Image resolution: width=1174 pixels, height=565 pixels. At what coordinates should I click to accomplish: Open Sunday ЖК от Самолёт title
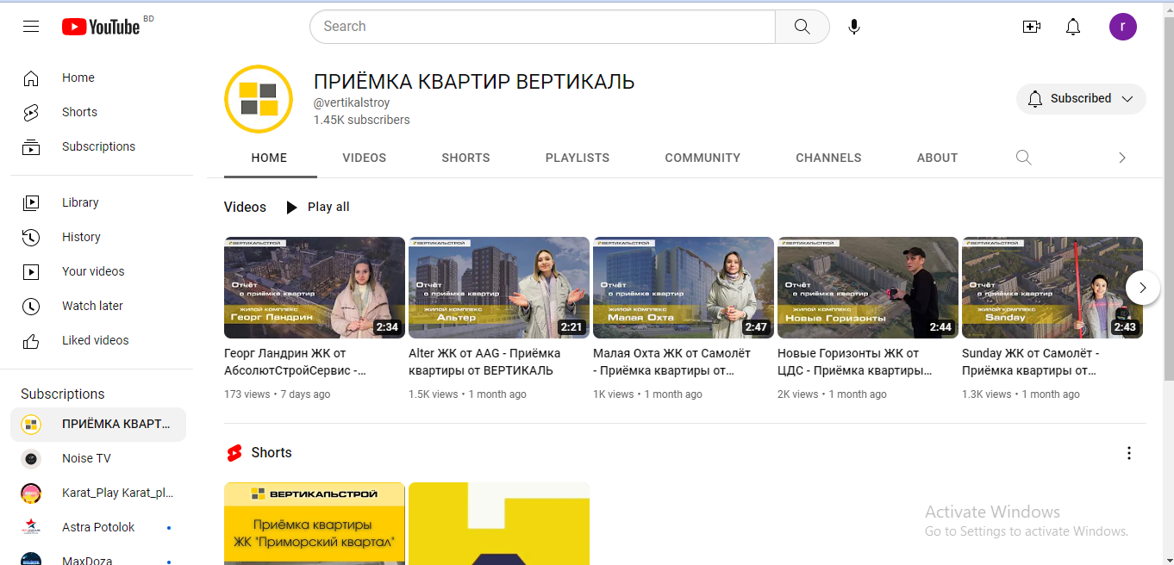click(x=1031, y=363)
